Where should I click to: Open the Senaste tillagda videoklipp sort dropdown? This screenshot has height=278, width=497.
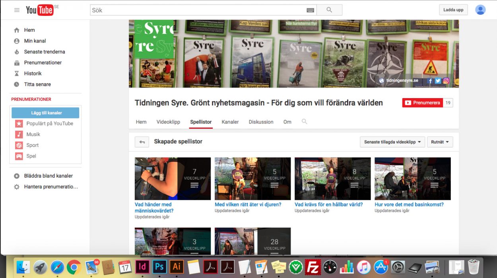pos(392,142)
